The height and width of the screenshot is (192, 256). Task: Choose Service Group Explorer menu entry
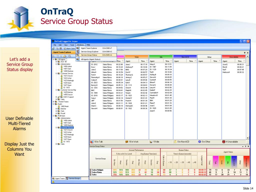click(x=96, y=51)
